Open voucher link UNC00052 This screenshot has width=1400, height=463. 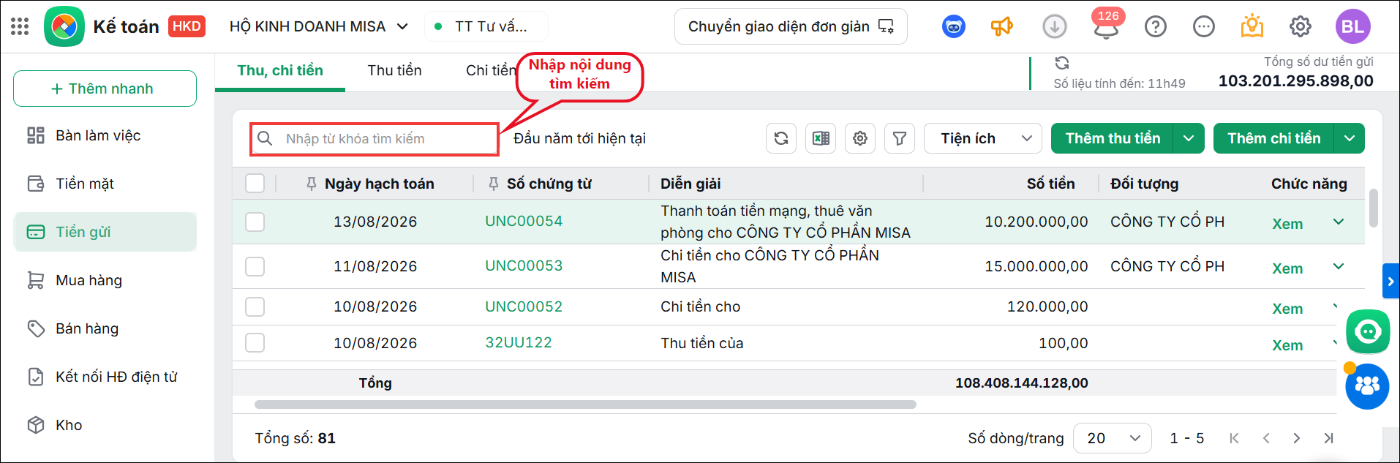pos(524,306)
